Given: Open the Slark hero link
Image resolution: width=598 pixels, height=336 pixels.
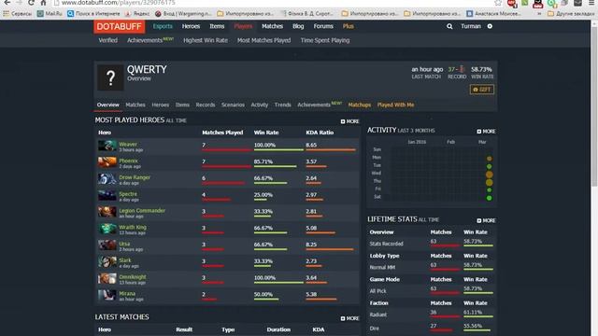Looking at the screenshot, I should tap(124, 260).
